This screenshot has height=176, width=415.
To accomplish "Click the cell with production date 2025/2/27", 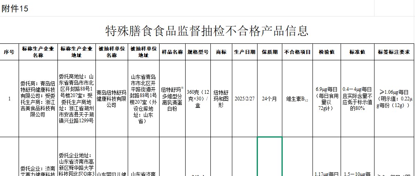I will tap(245, 99).
